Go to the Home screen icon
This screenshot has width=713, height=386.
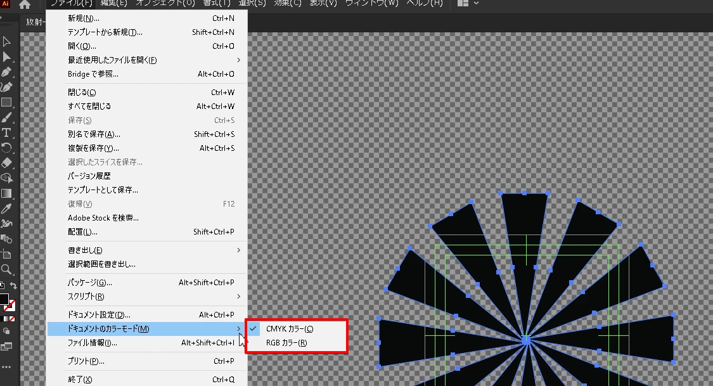(25, 4)
